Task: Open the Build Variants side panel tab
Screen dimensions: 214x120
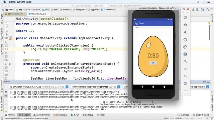Action: [x=2, y=103]
